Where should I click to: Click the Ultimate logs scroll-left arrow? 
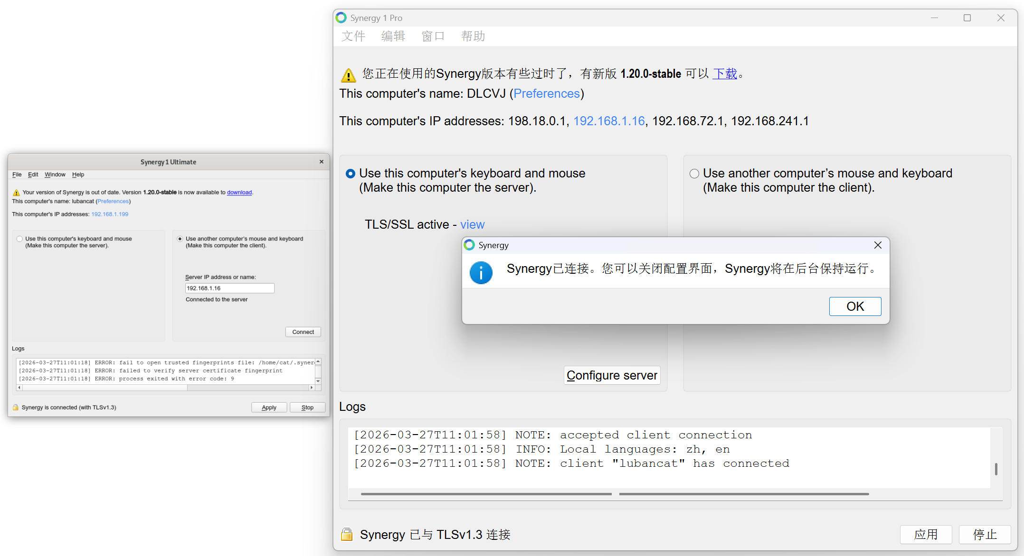click(x=19, y=388)
